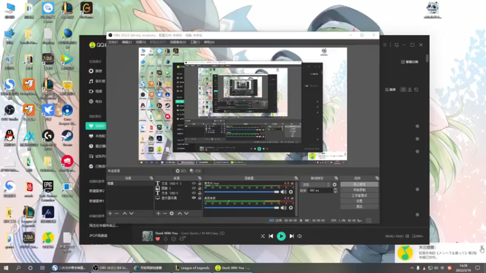Select the 显示器采集 source row
Screen dimensions: 486x273
point(178,198)
